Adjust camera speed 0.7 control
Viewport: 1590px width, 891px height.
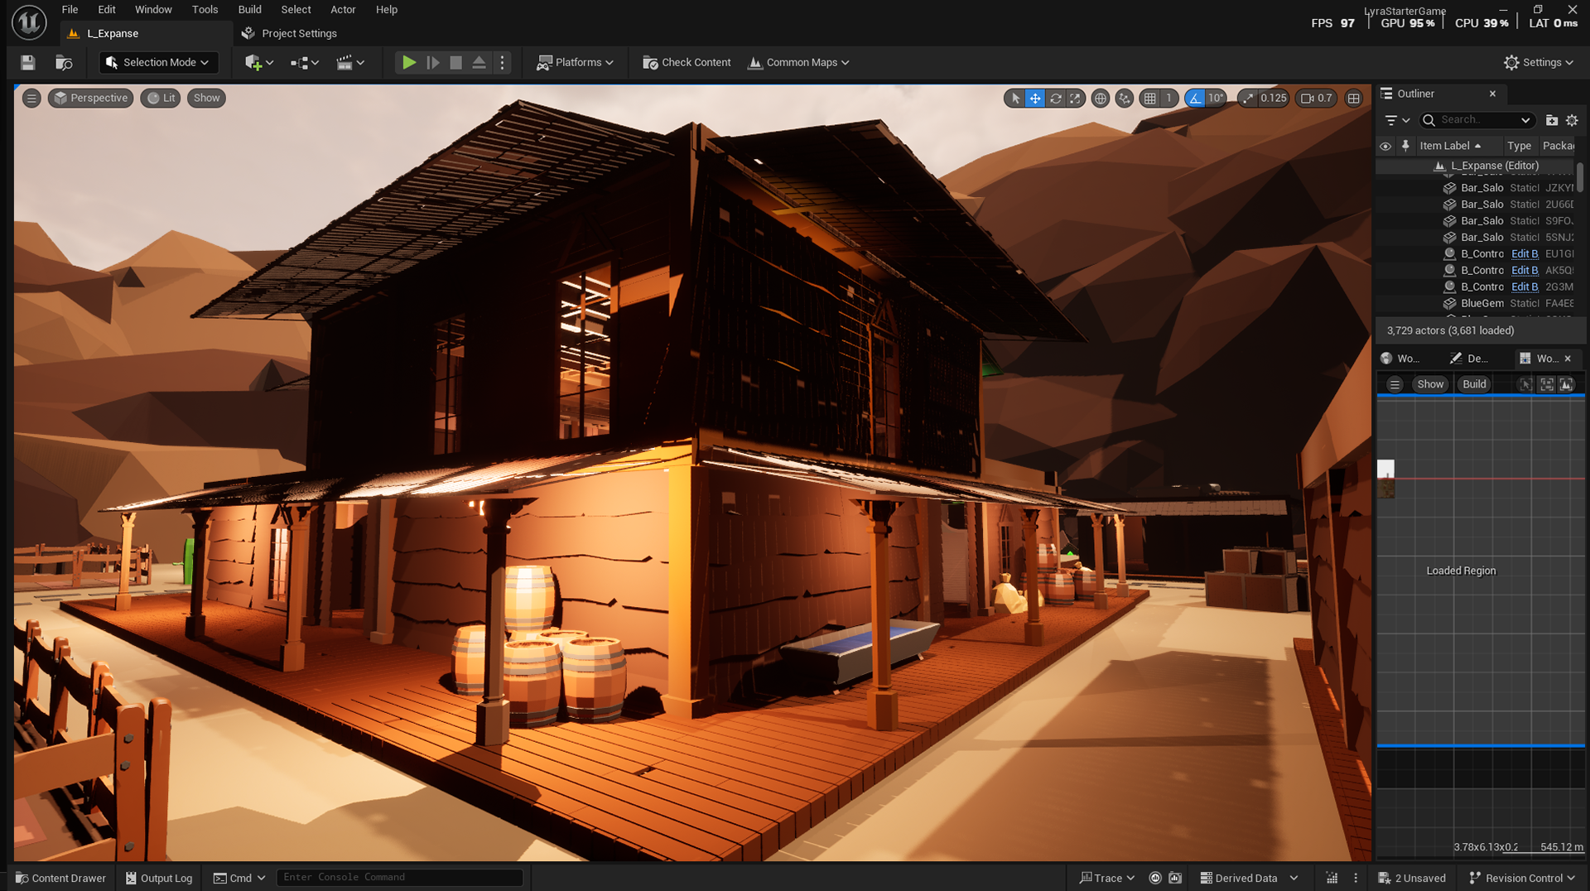point(1317,99)
